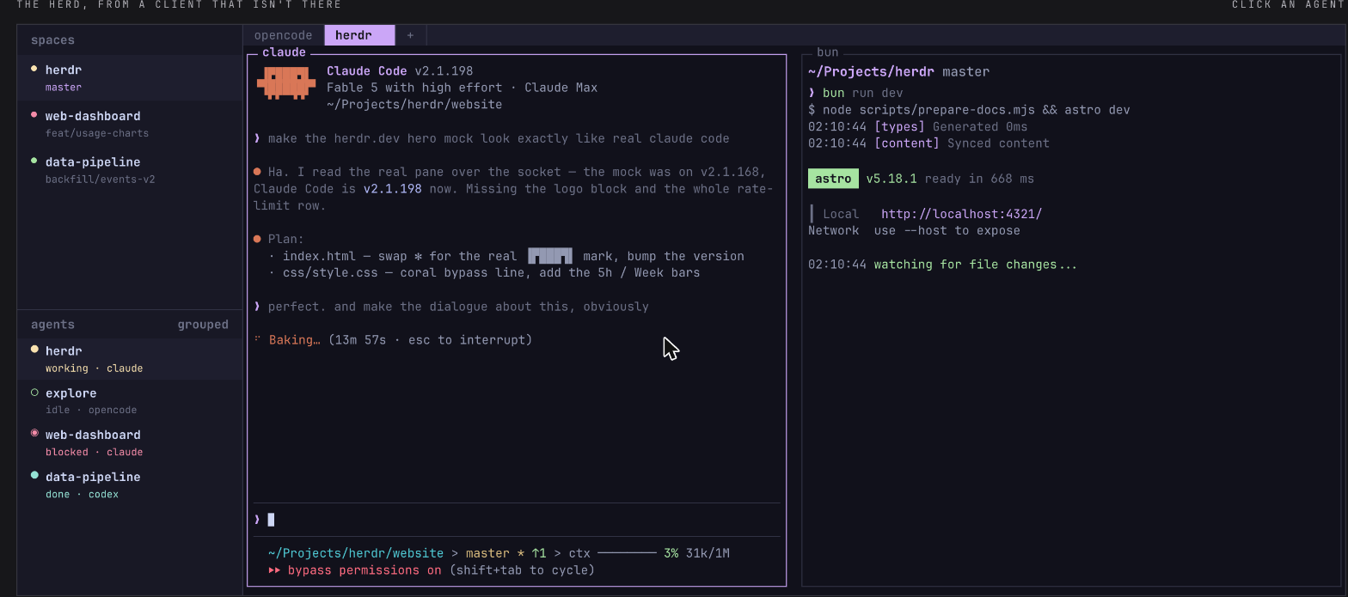Image resolution: width=1348 pixels, height=597 pixels.
Task: Open the web-dashboard space
Action: click(130, 124)
